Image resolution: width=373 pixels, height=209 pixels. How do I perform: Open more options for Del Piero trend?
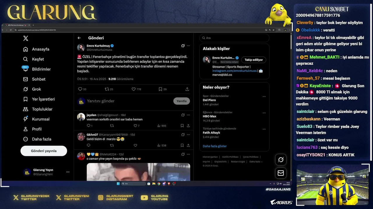[x=264, y=97]
